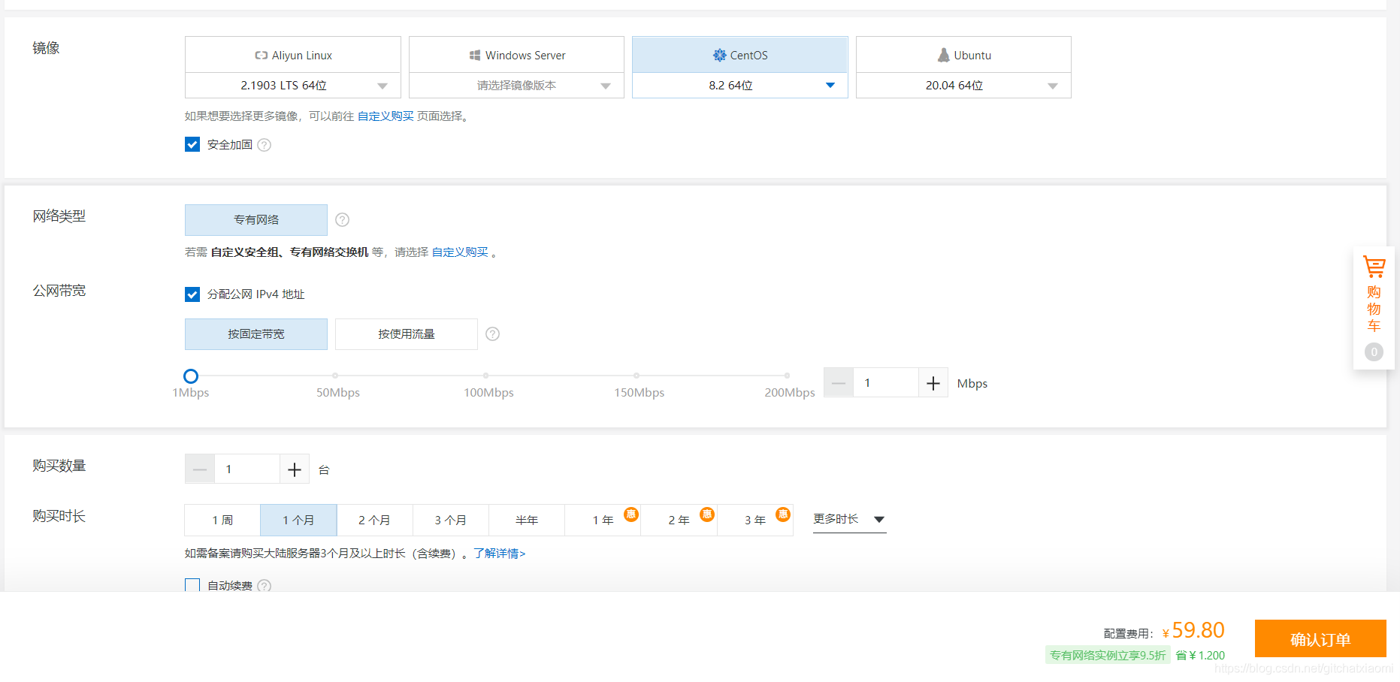This screenshot has height=682, width=1400.
Task: Click the purchase quantity input field
Action: coord(247,469)
